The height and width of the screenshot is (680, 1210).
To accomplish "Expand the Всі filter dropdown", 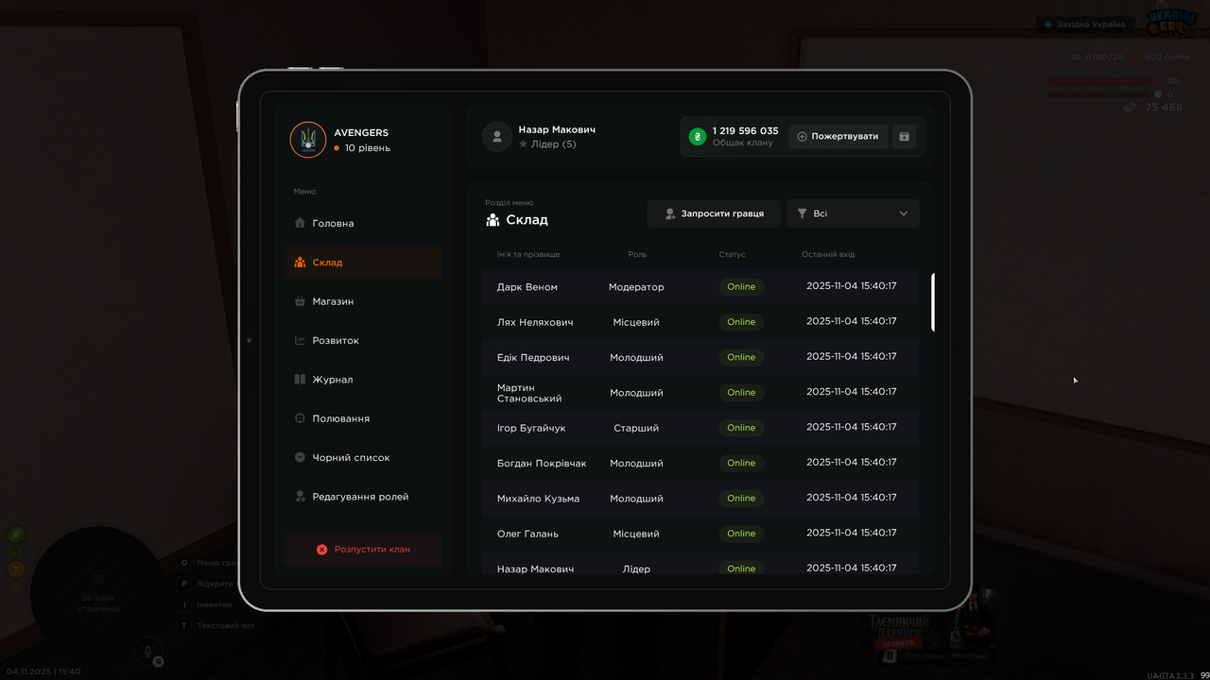I will (x=853, y=213).
